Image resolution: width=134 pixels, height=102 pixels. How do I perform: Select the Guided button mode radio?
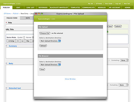click(x=24, y=37)
